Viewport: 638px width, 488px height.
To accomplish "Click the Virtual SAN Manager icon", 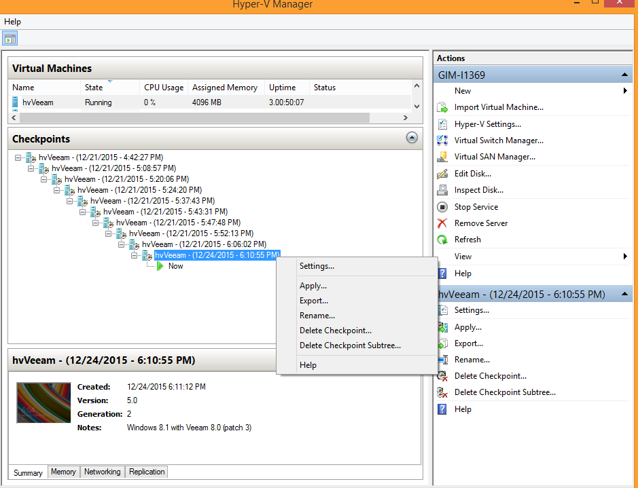I will pos(442,157).
